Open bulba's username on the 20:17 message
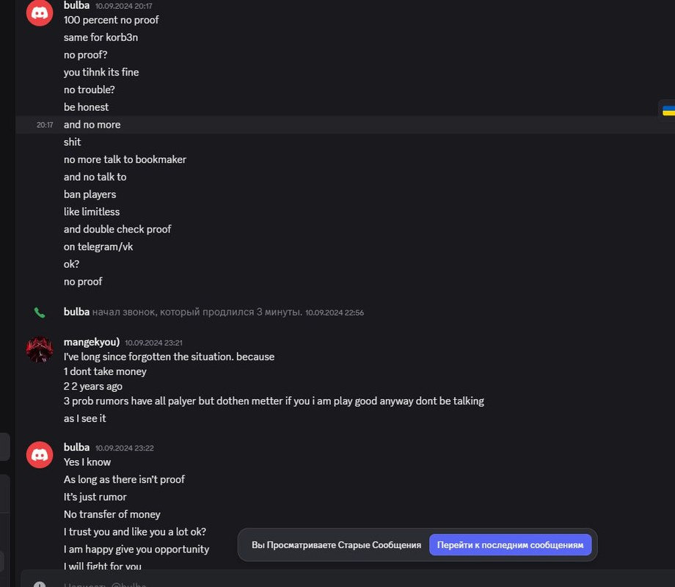675x587 pixels. (x=76, y=5)
